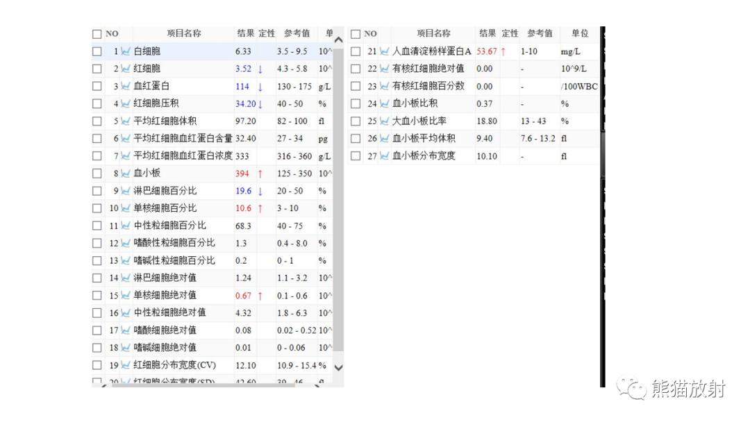The image size is (750, 422).
Task: Open trend chart icon for 平均红细胞体积 row
Action: click(125, 121)
